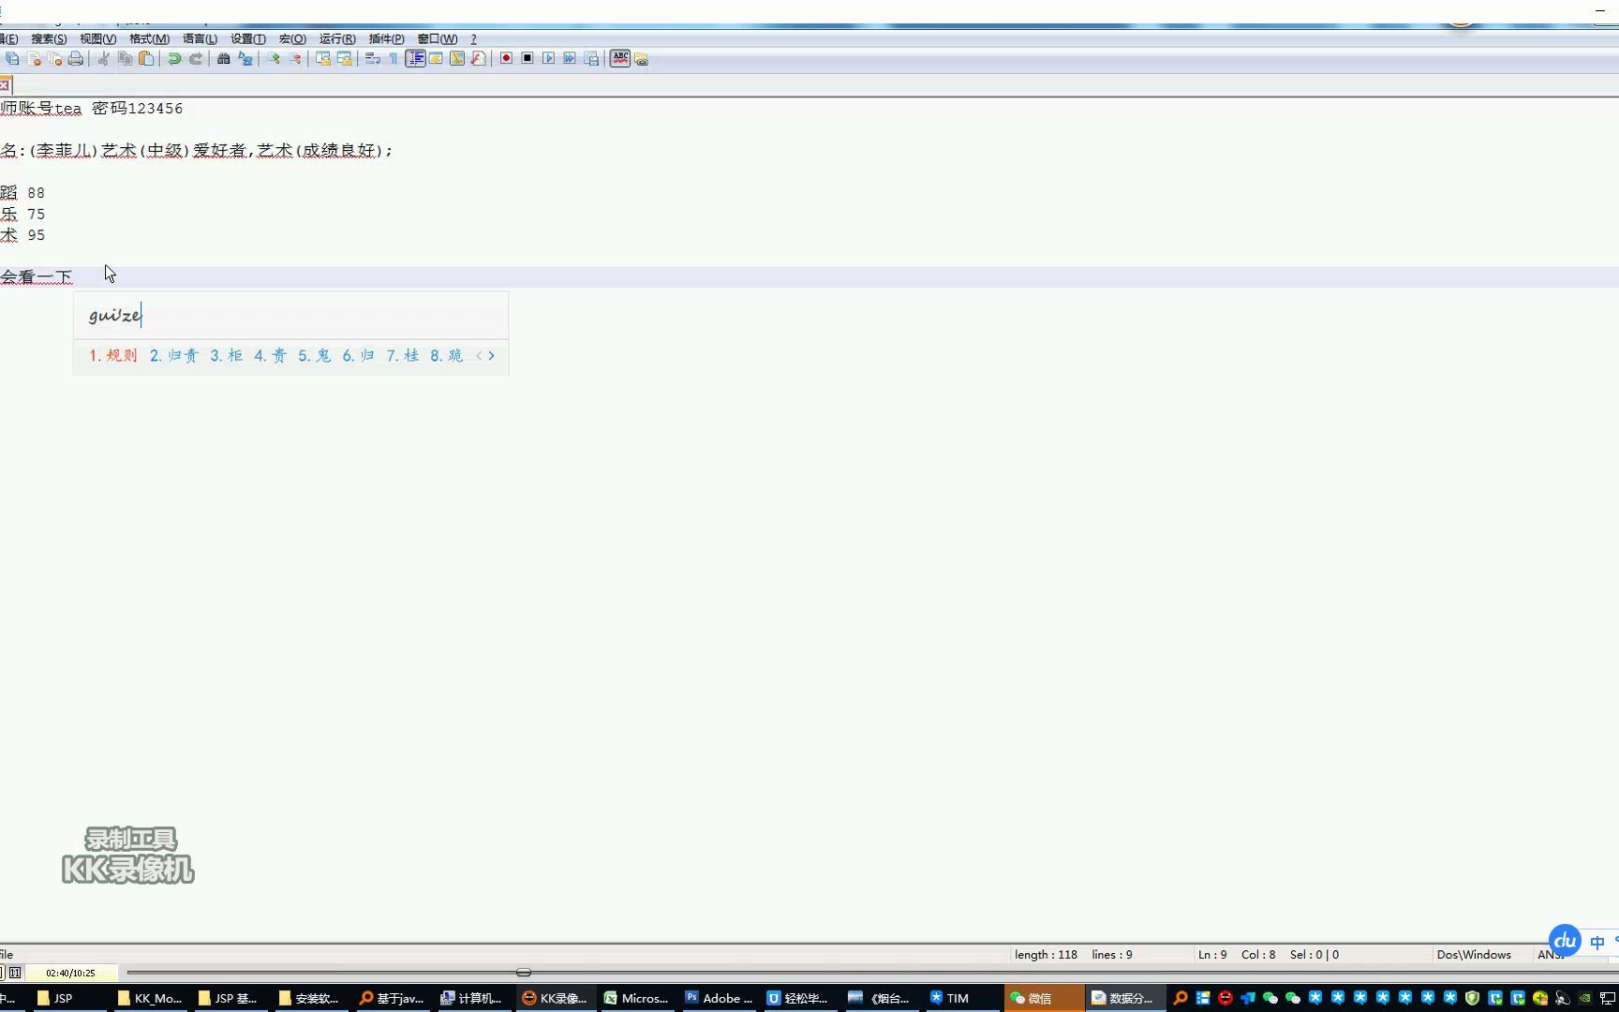Pick IME candidate 4 贵
Image resolution: width=1619 pixels, height=1012 pixels.
click(270, 355)
